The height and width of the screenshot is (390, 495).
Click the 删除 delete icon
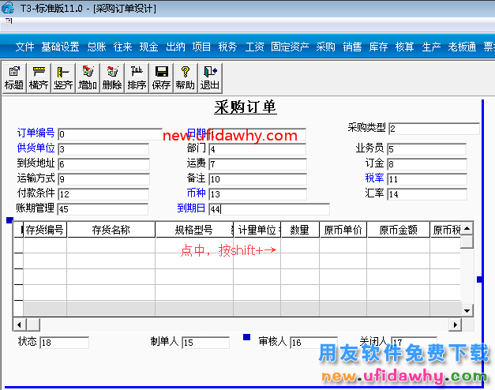[112, 78]
